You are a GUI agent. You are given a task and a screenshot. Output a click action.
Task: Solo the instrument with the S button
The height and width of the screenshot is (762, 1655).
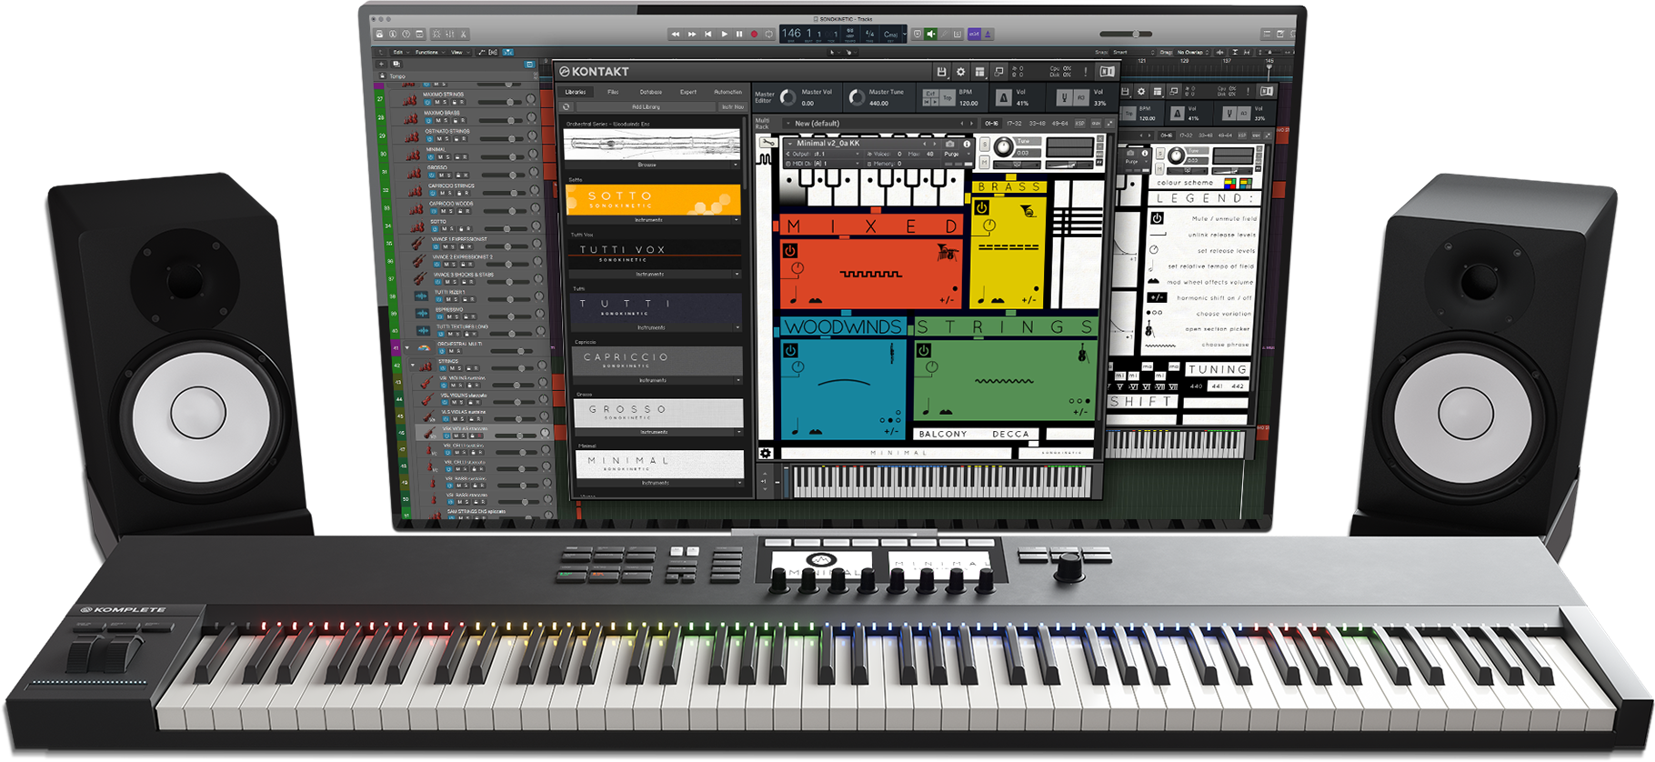pos(985,145)
